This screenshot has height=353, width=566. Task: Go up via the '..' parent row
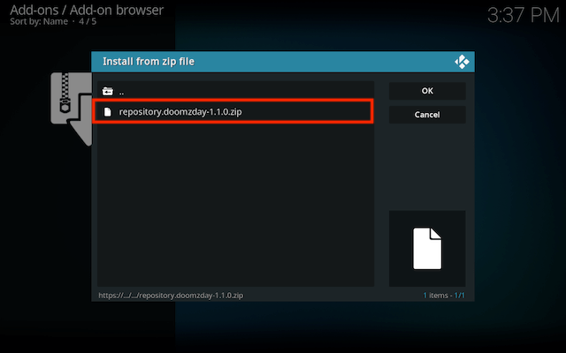tap(235, 92)
